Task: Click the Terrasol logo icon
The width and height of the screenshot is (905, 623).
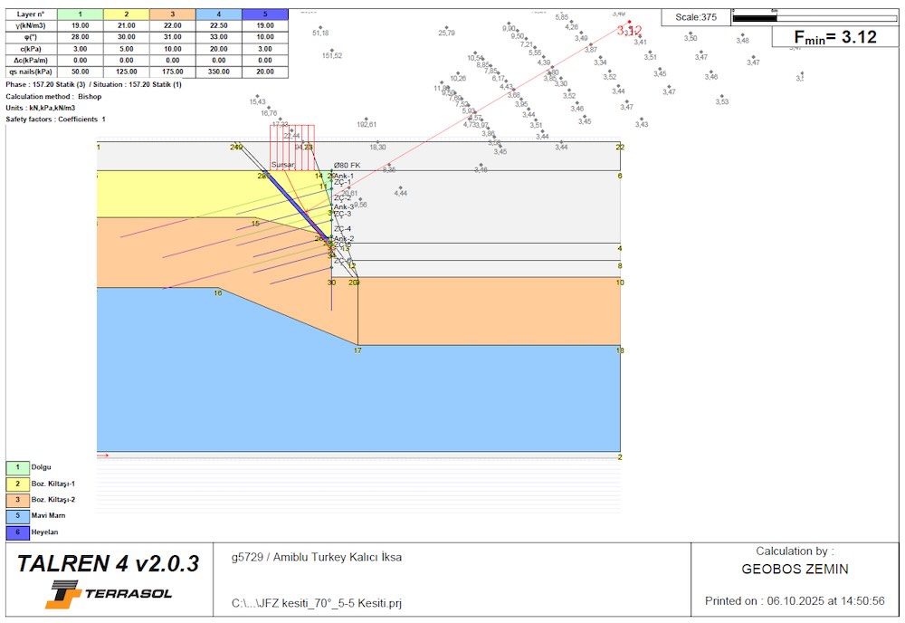Action: [x=64, y=594]
